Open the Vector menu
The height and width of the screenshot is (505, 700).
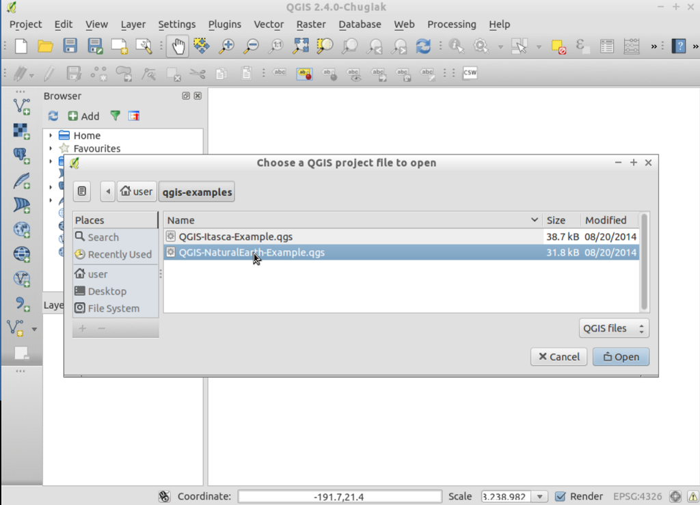click(x=269, y=24)
